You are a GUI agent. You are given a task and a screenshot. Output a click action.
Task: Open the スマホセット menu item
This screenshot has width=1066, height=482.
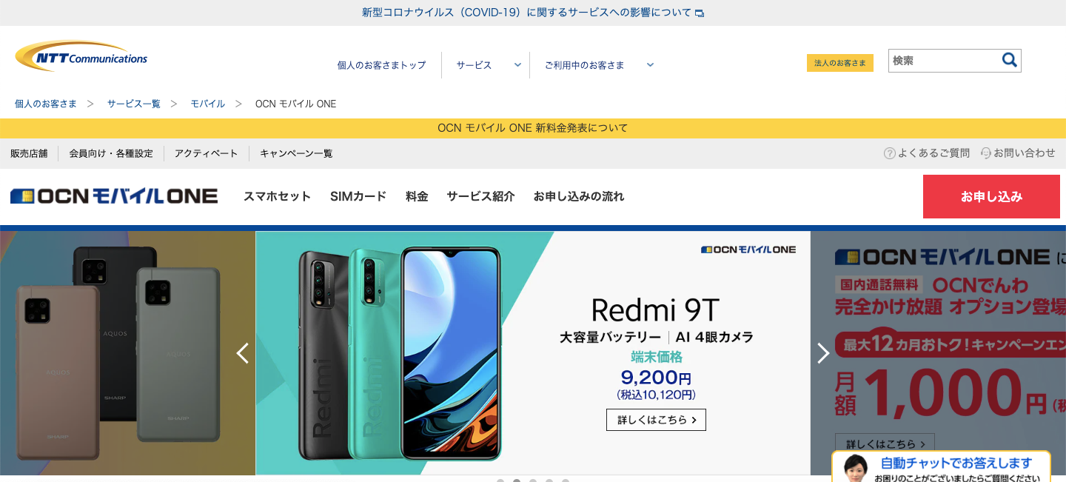(278, 196)
